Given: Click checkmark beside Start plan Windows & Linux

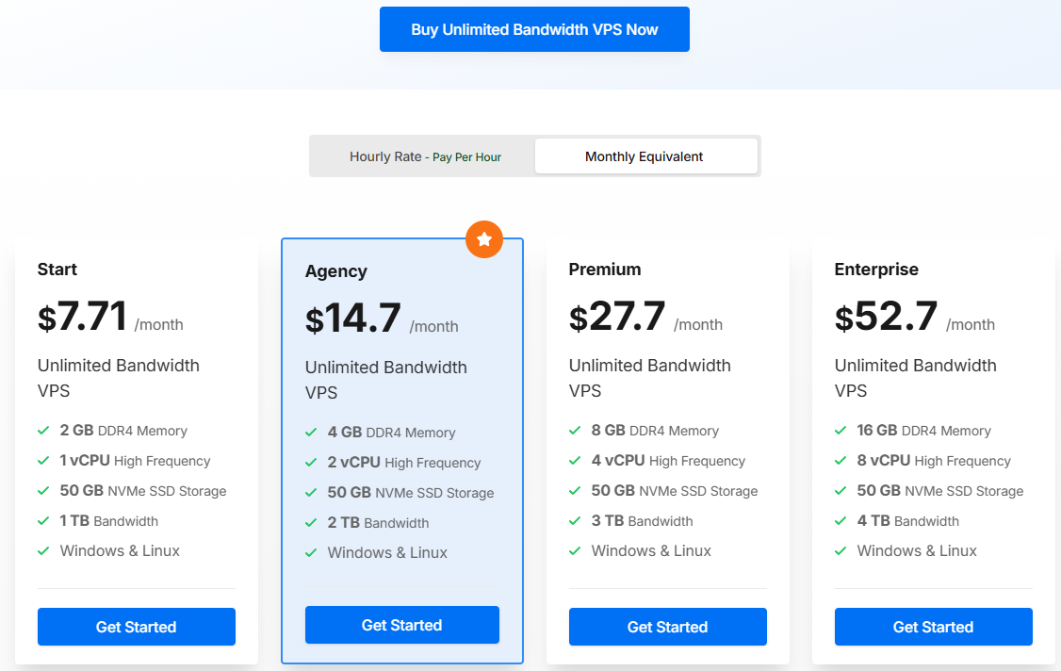Looking at the screenshot, I should (x=43, y=550).
